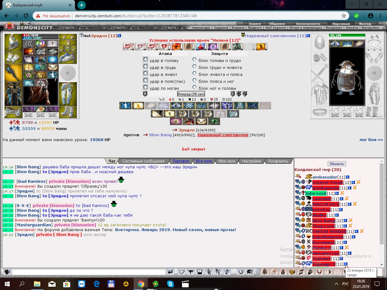
Task: Select attack 'удар в грудь'
Action: [145, 66]
